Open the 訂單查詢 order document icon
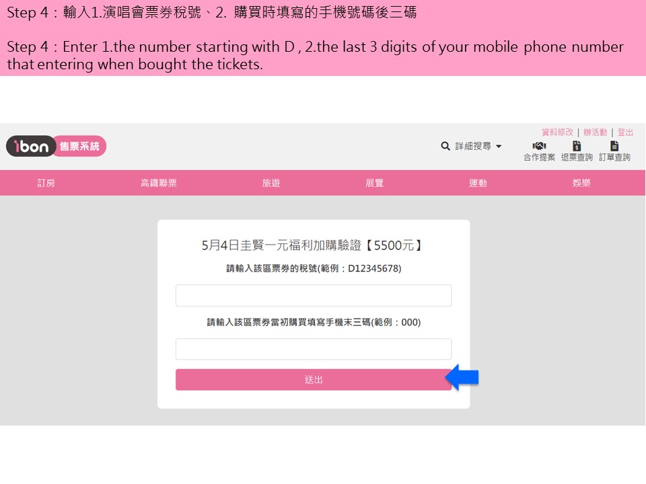The height and width of the screenshot is (484, 646). pos(614,146)
